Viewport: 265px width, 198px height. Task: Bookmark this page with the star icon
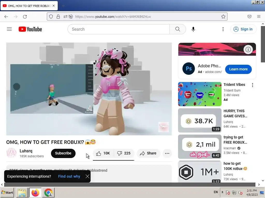[223, 16]
